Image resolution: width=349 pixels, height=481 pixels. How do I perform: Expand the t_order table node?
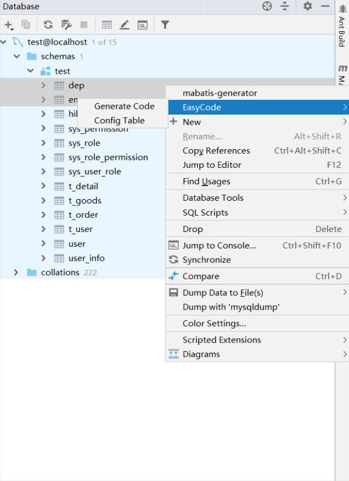pyautogui.click(x=44, y=215)
